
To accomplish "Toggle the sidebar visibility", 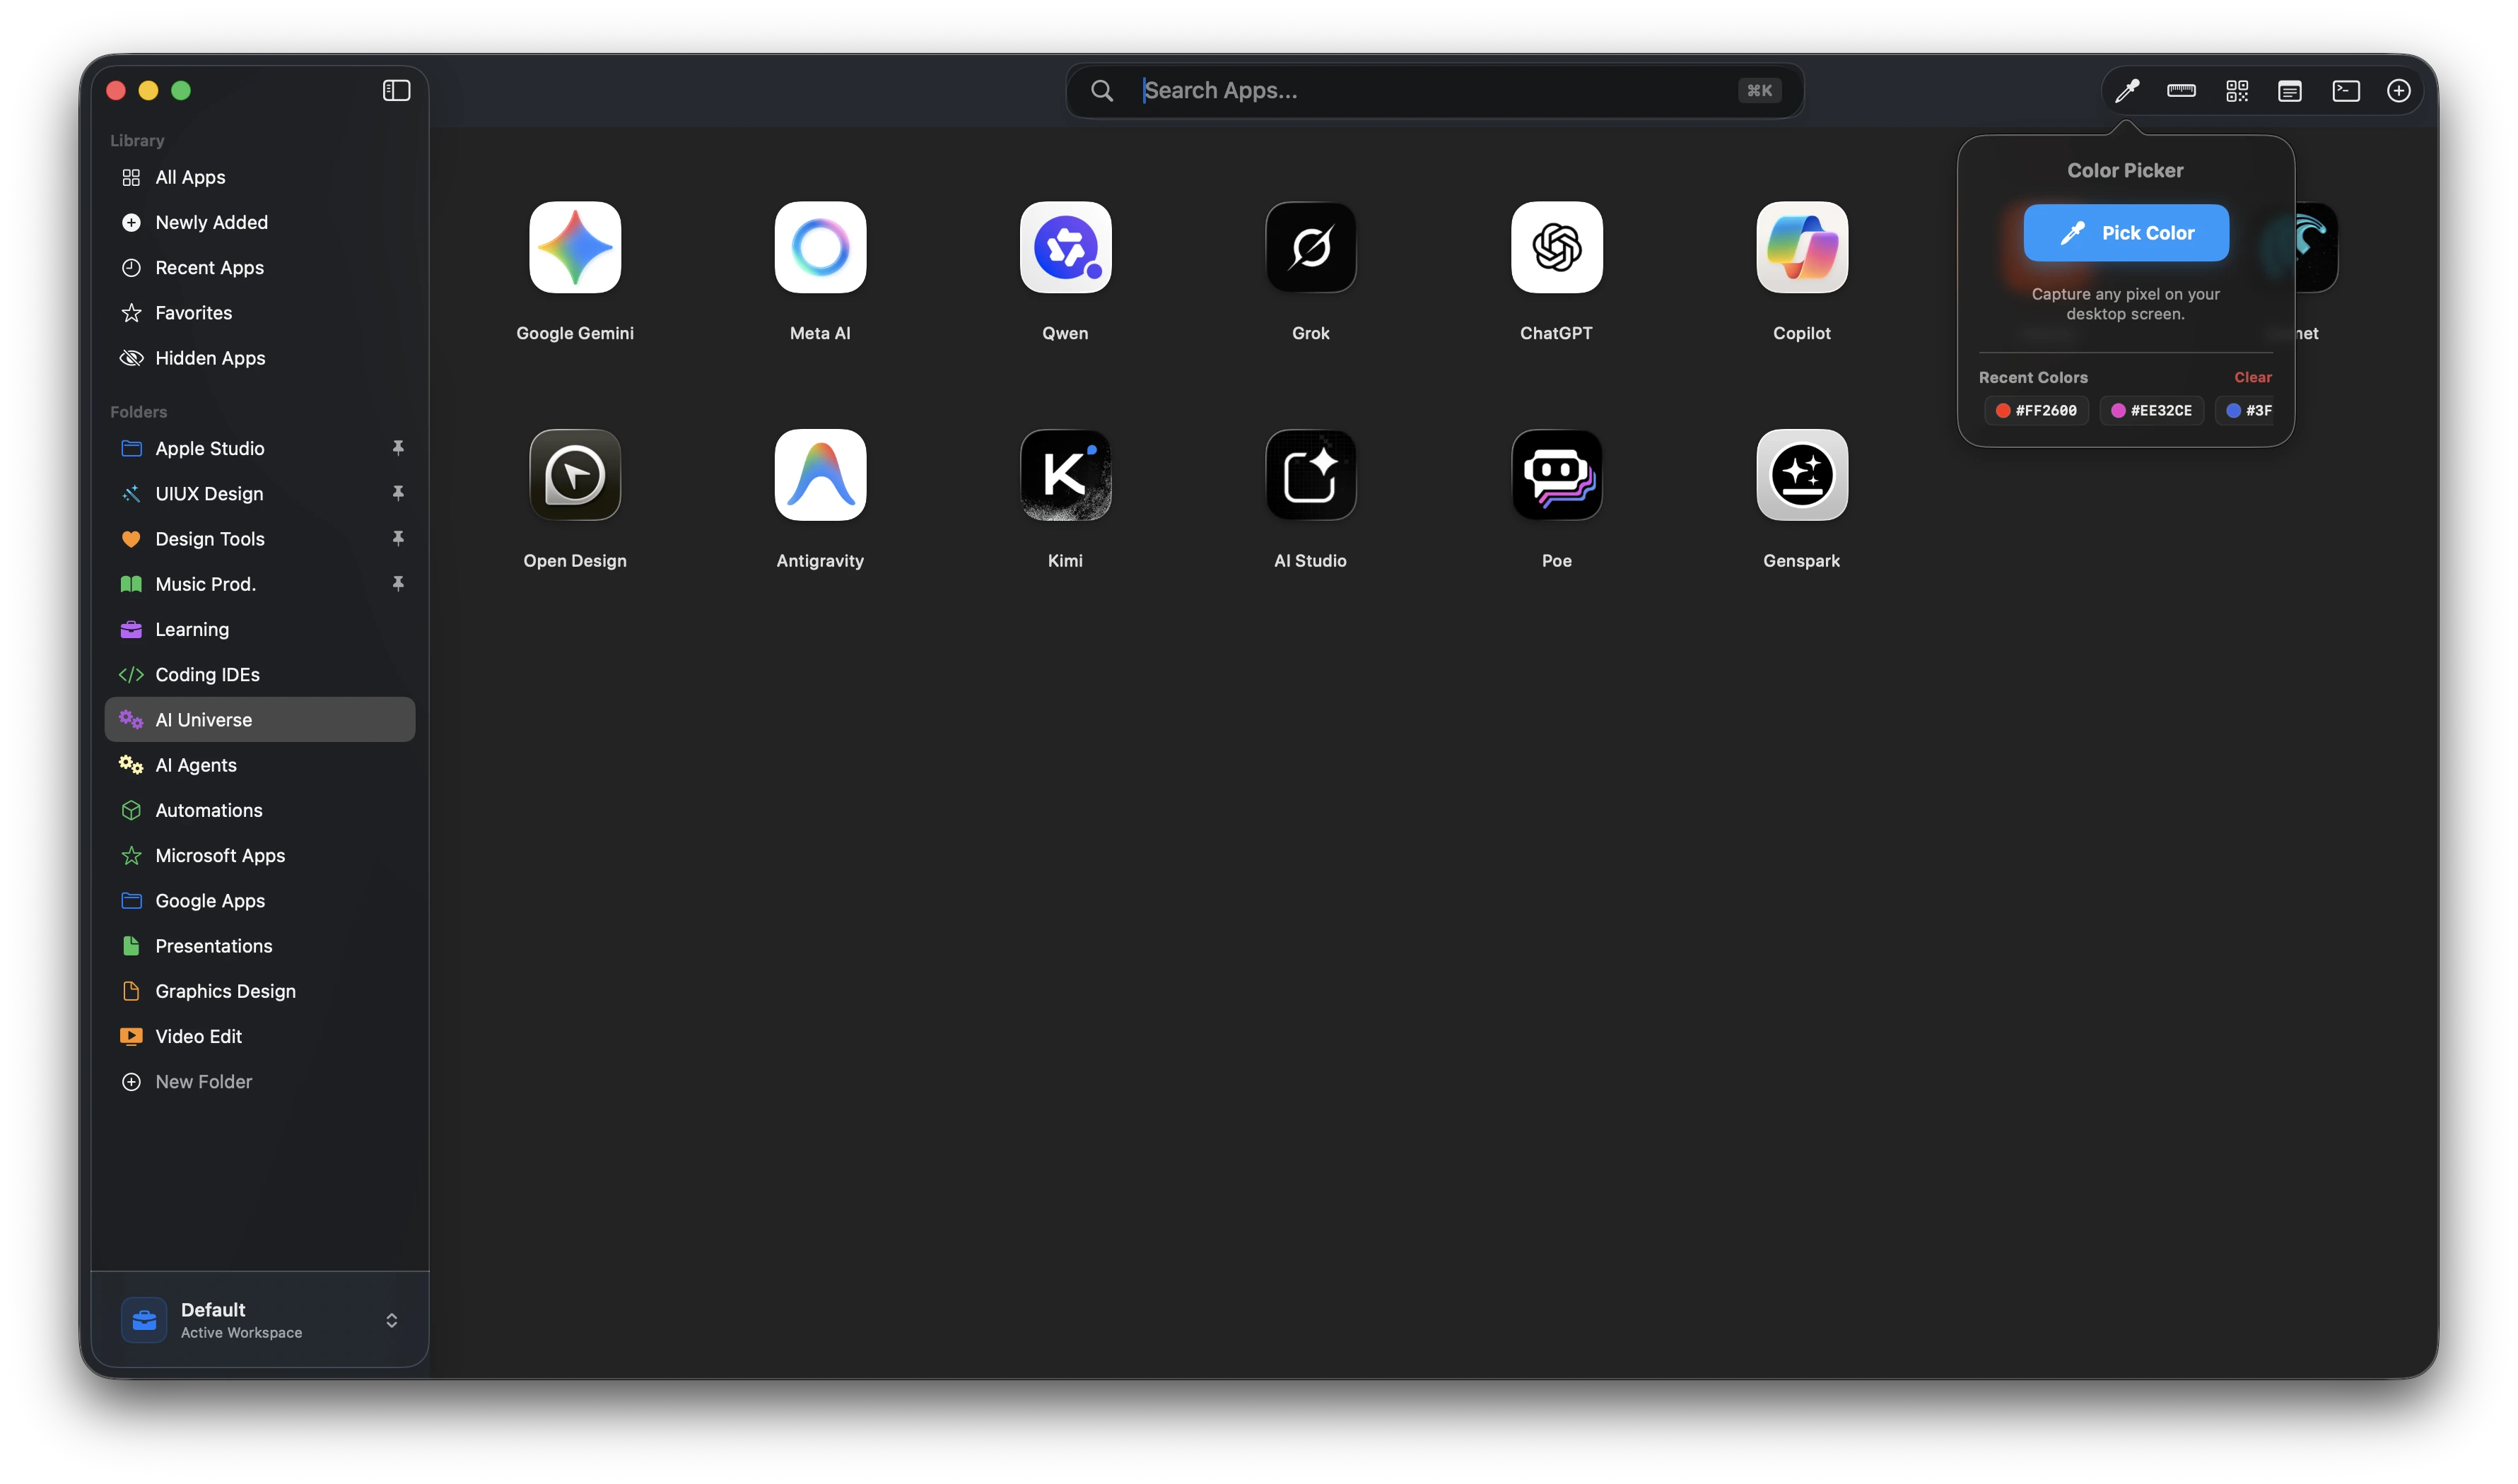I will (x=396, y=90).
